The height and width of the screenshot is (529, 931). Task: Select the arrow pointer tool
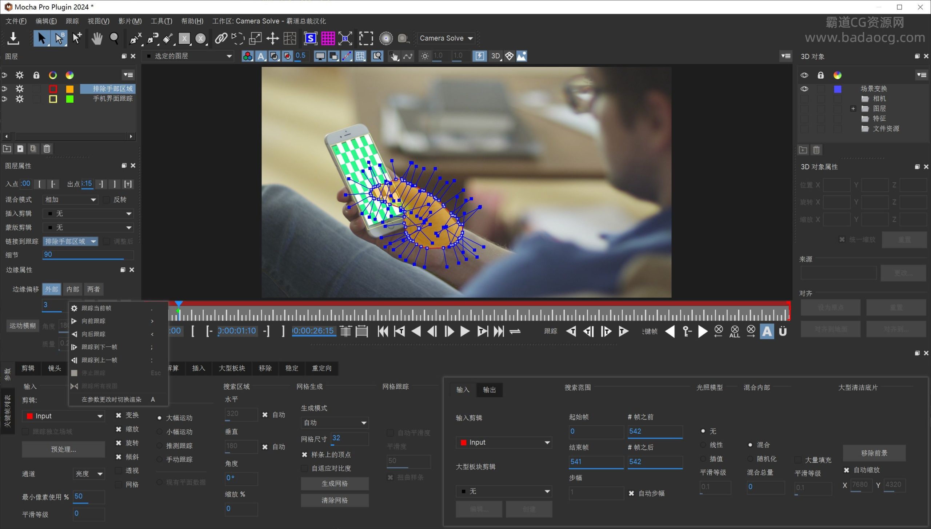[41, 38]
